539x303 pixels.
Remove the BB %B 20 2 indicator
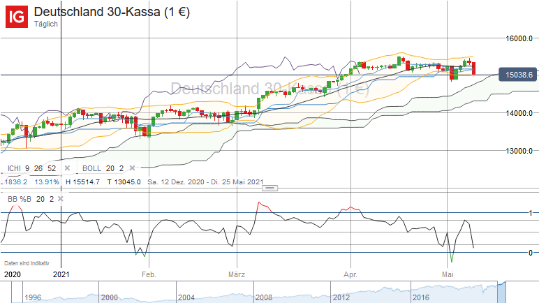coord(61,199)
